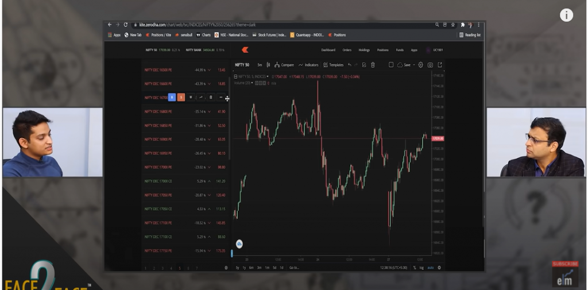
Task: Open the Volume (20) indicator dropdown
Action: pyautogui.click(x=252, y=83)
